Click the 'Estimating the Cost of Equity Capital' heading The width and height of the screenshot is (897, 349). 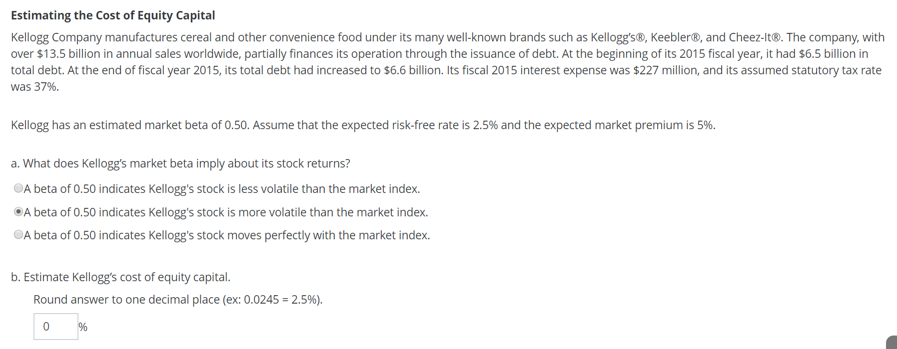pyautogui.click(x=112, y=15)
